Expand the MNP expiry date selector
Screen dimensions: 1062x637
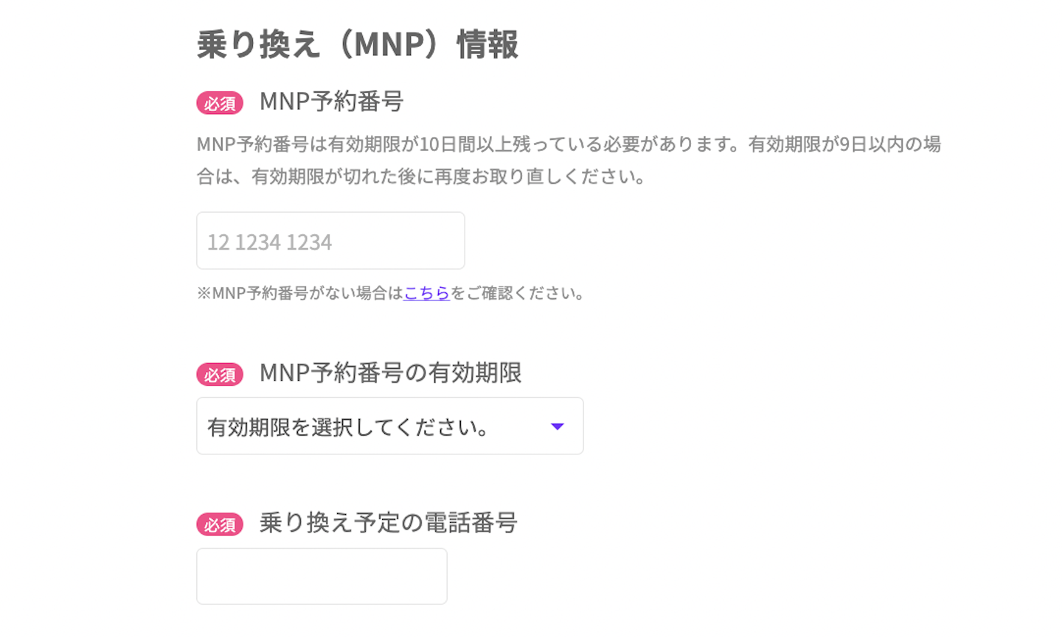[389, 426]
